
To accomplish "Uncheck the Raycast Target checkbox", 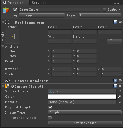I will 50,107.
